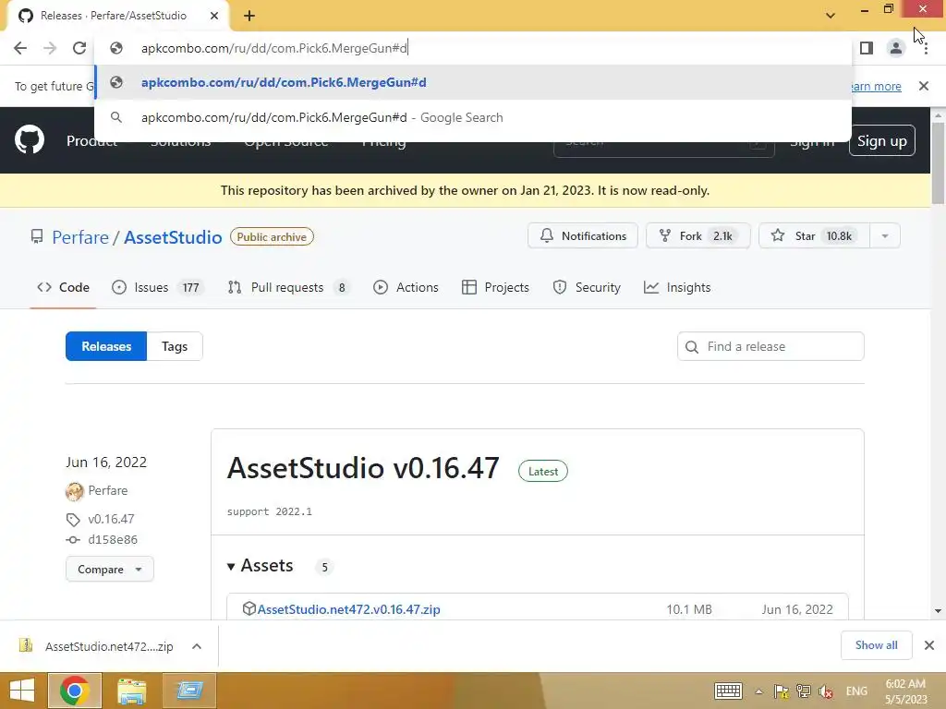Switch to the Issues tab

coord(157,288)
